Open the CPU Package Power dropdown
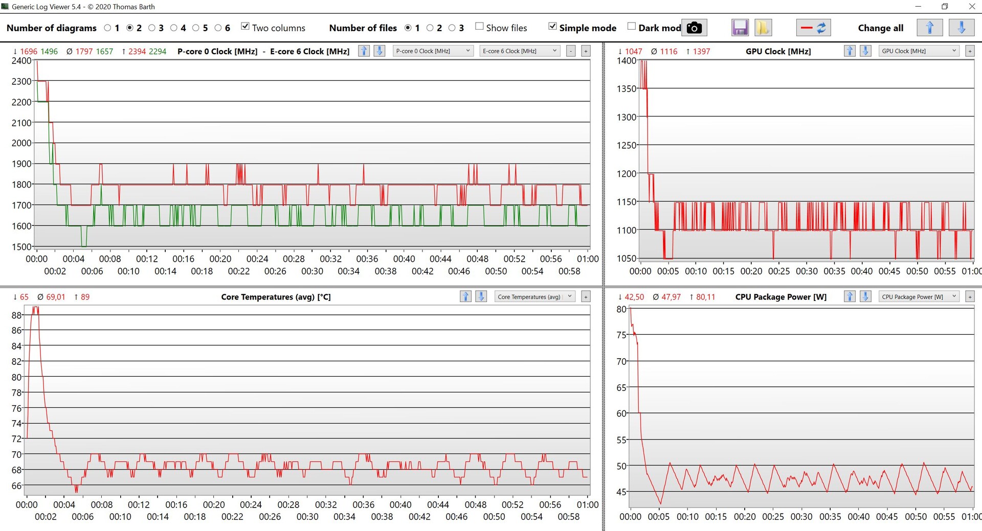This screenshot has width=982, height=531. [919, 296]
